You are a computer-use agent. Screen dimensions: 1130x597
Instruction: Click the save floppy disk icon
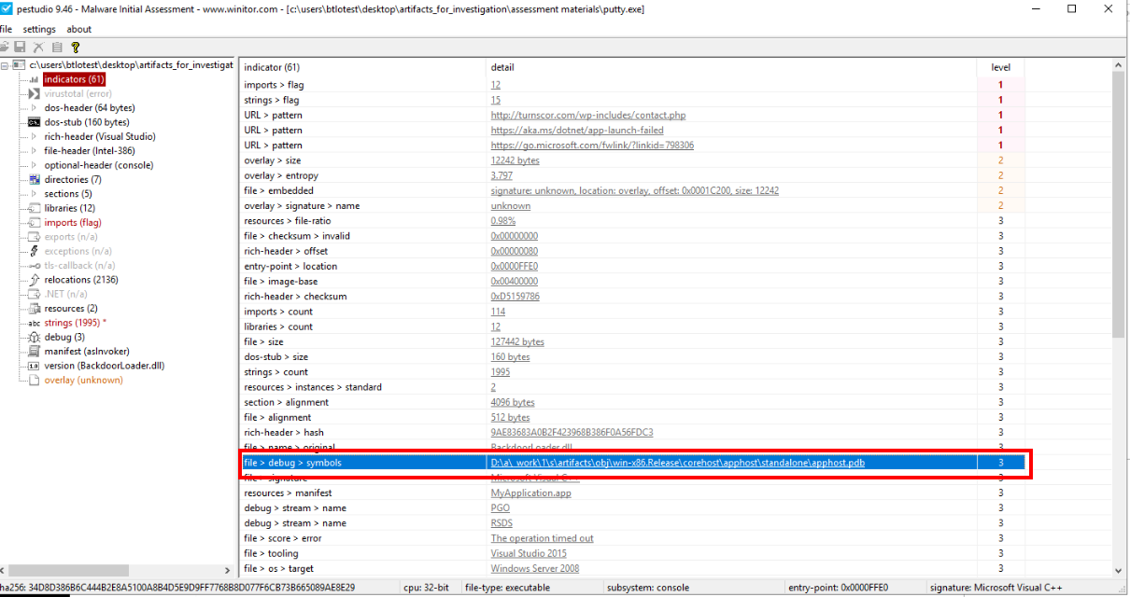pos(20,47)
